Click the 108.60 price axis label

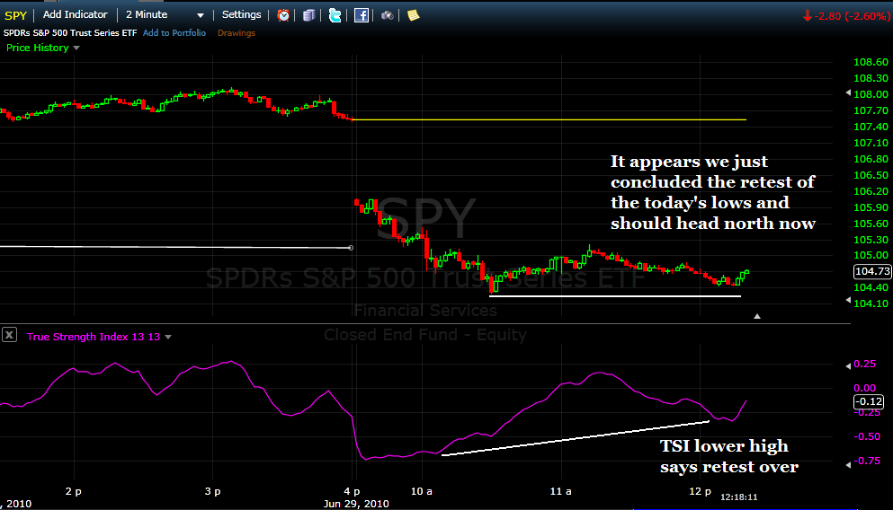tap(871, 62)
